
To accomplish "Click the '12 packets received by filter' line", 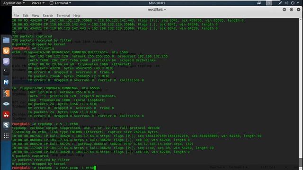I will tap(41, 160).
